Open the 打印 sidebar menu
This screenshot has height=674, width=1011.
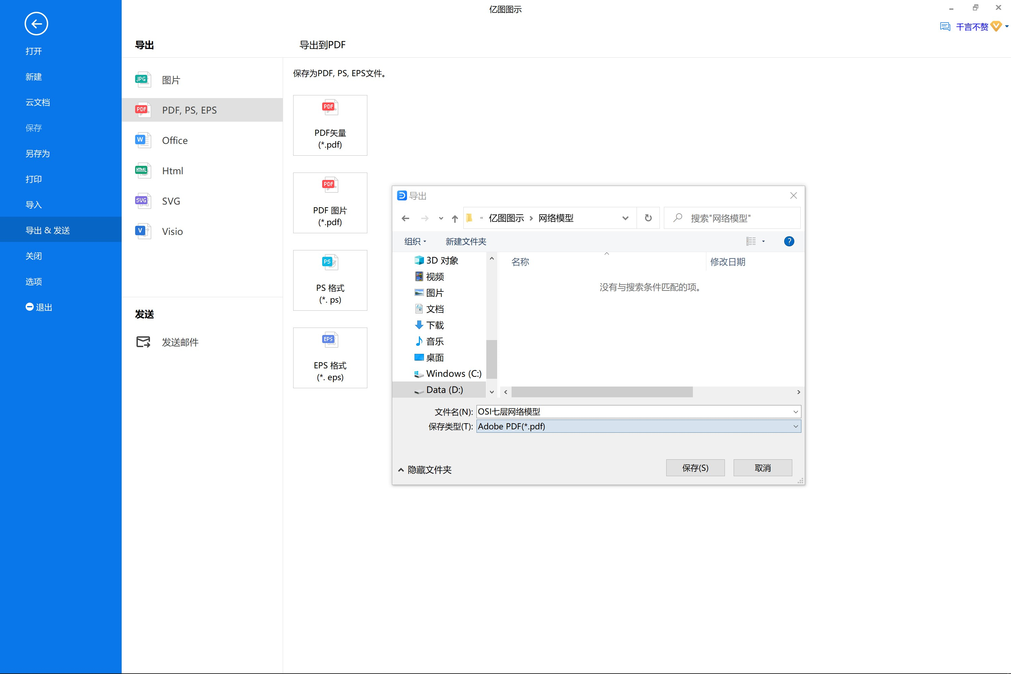(33, 179)
